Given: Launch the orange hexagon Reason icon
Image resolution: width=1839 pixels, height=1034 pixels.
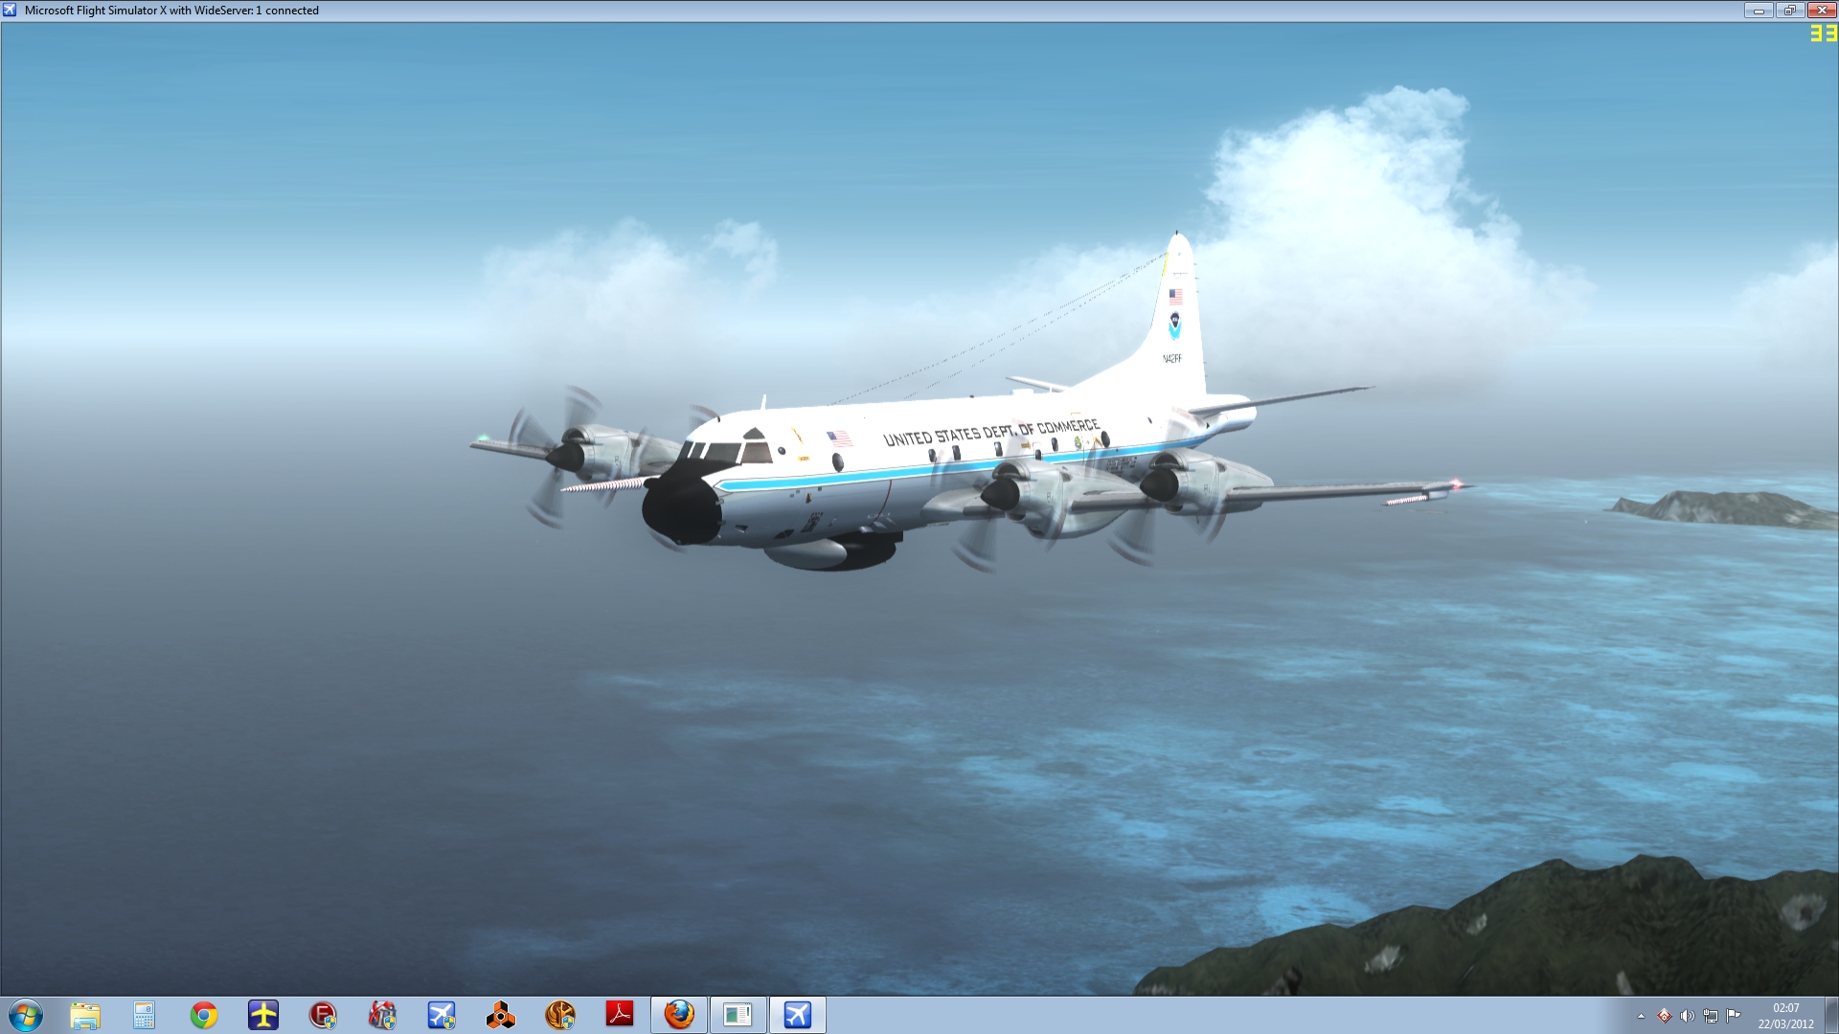Looking at the screenshot, I should click(x=501, y=1015).
